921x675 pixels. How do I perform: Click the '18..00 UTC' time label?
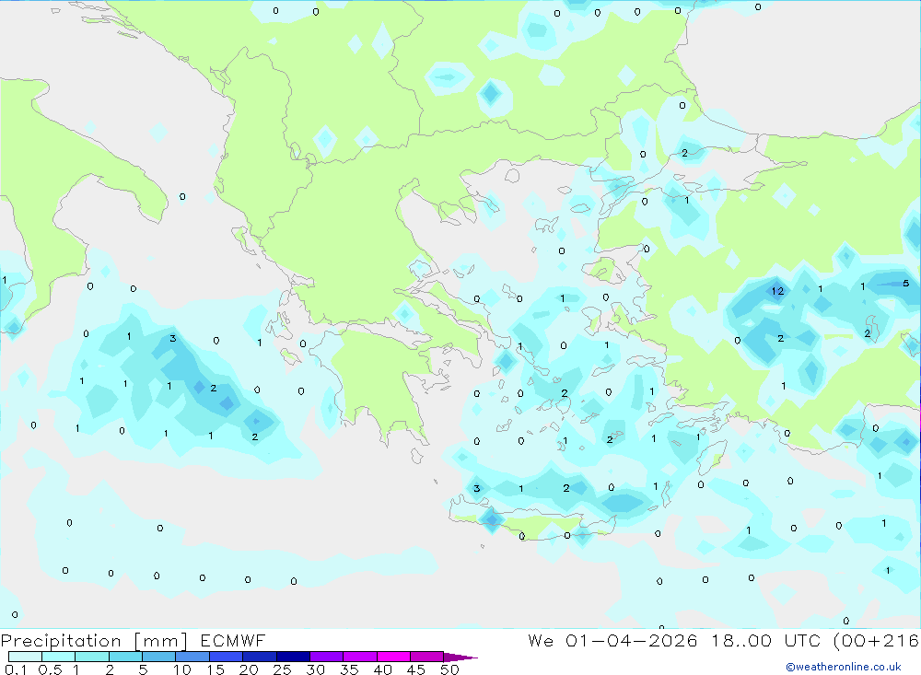click(x=765, y=640)
